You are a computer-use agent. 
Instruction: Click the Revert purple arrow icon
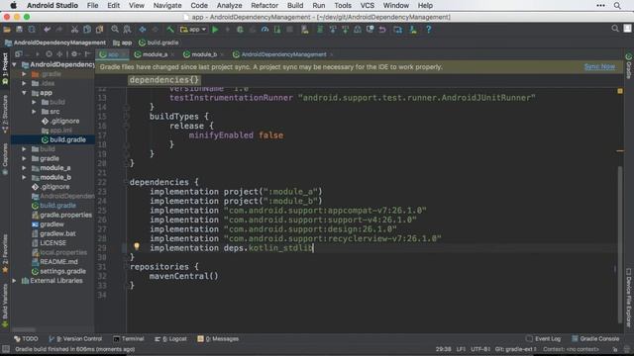[x=382, y=30]
